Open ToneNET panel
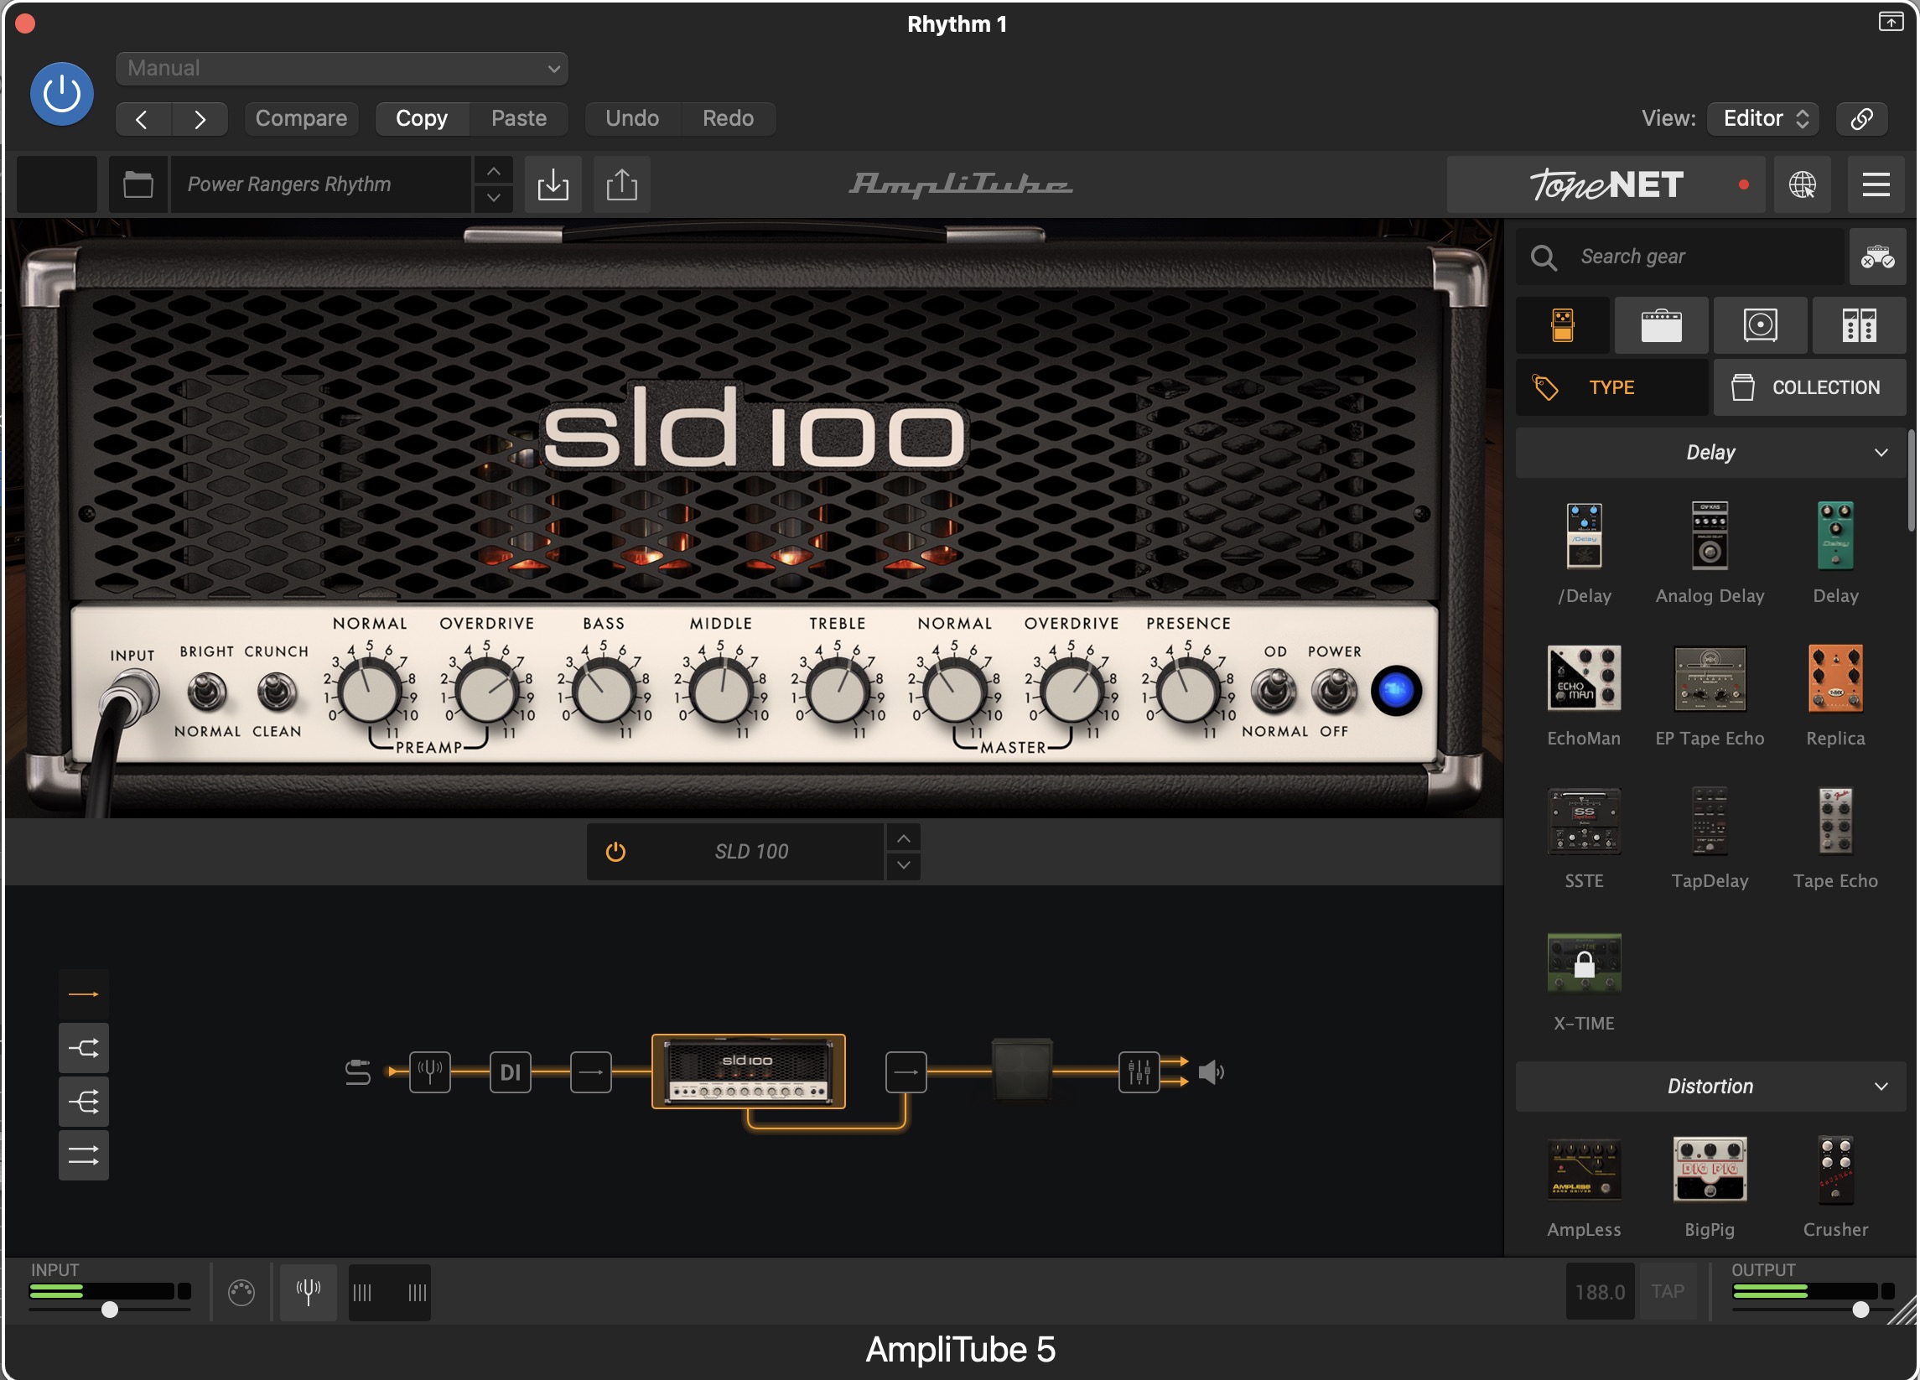 click(1606, 184)
